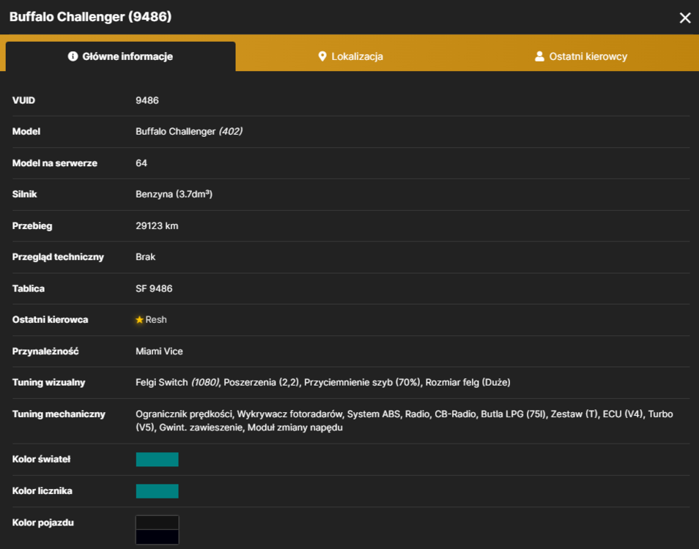Click the Butla LPG (75l) entry
The width and height of the screenshot is (699, 549).
[x=514, y=414]
